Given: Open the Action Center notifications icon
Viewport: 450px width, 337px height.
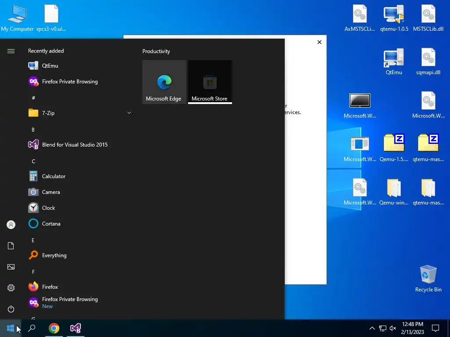Looking at the screenshot, I should click(435, 328).
